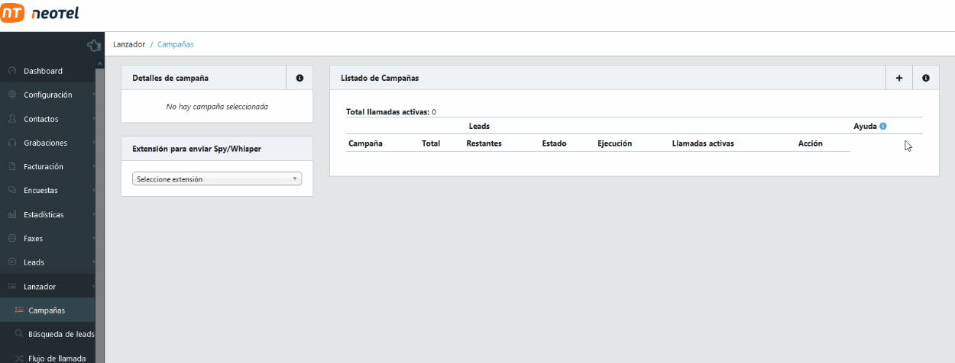Click the Lanzador breadcrumb

point(129,44)
